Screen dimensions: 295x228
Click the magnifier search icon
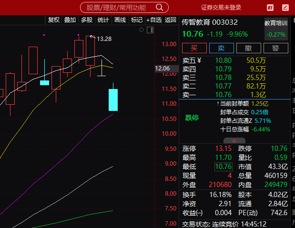tap(159, 8)
